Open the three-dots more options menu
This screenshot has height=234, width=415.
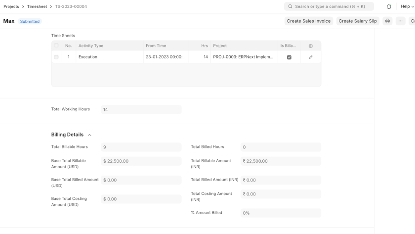tap(400, 21)
